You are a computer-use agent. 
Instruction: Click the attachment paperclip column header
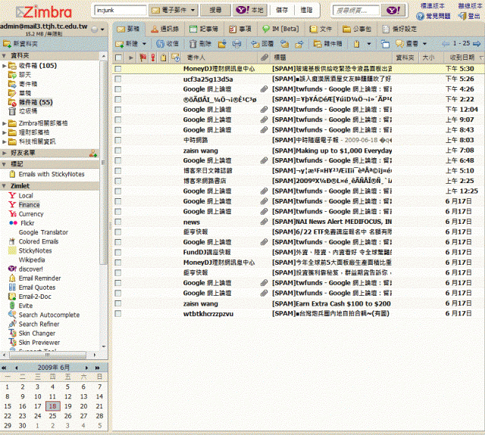click(x=264, y=57)
